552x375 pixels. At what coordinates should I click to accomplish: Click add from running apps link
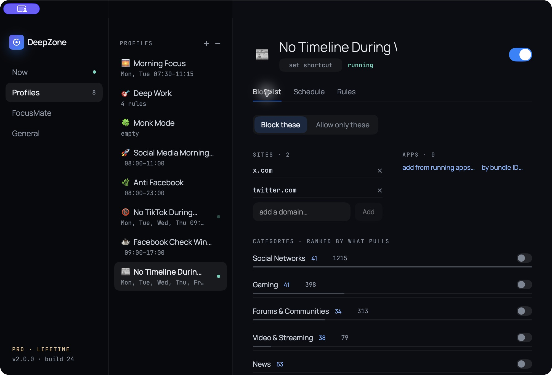[438, 168]
